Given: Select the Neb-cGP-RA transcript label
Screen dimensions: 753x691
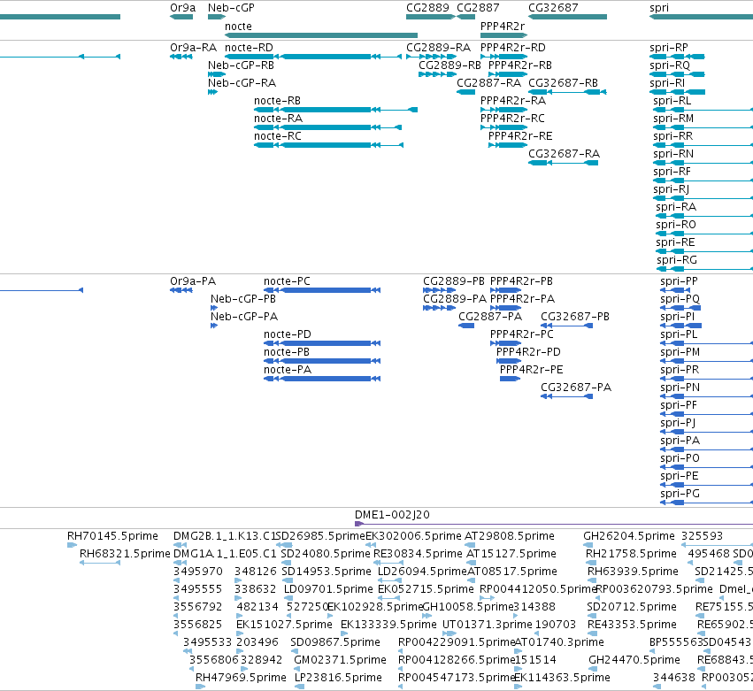Looking at the screenshot, I should tap(242, 83).
